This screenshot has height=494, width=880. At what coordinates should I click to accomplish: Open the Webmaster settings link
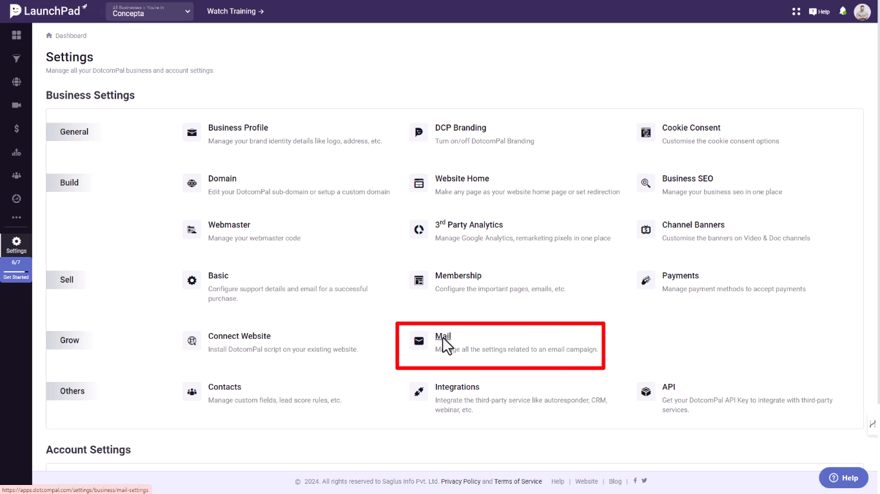click(x=229, y=225)
